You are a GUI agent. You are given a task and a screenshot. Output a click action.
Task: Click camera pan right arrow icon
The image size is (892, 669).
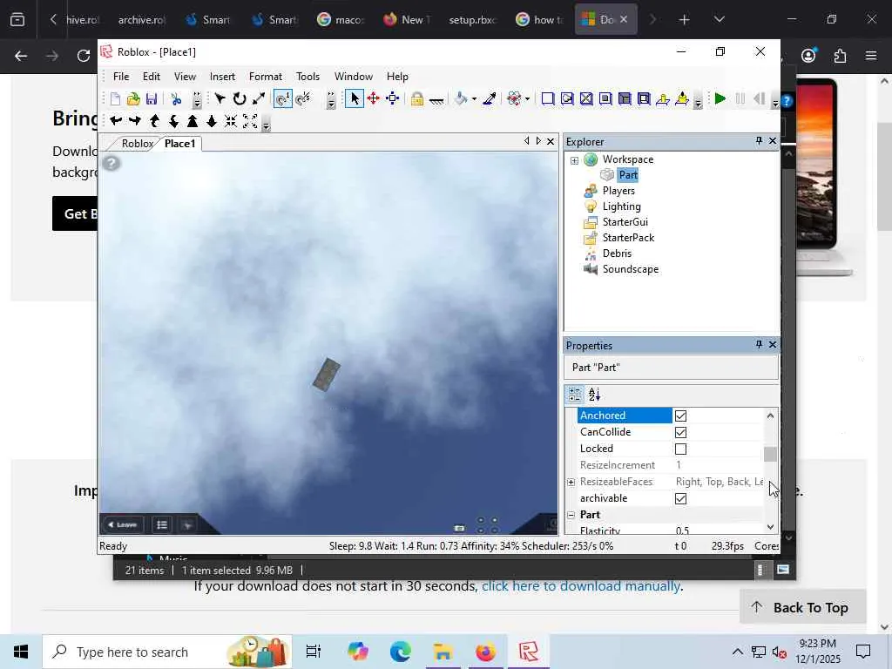(135, 120)
